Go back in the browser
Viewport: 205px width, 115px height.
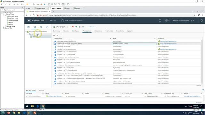[27, 15]
